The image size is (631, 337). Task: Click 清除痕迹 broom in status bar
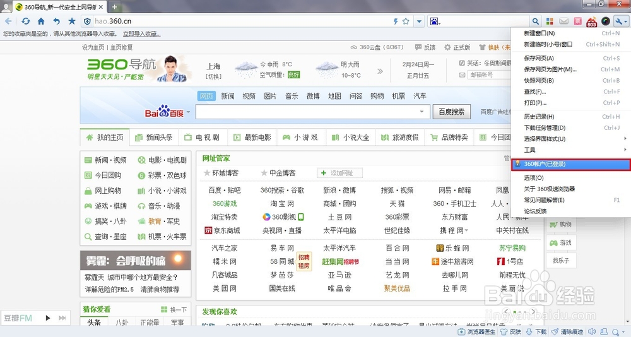pos(567,332)
